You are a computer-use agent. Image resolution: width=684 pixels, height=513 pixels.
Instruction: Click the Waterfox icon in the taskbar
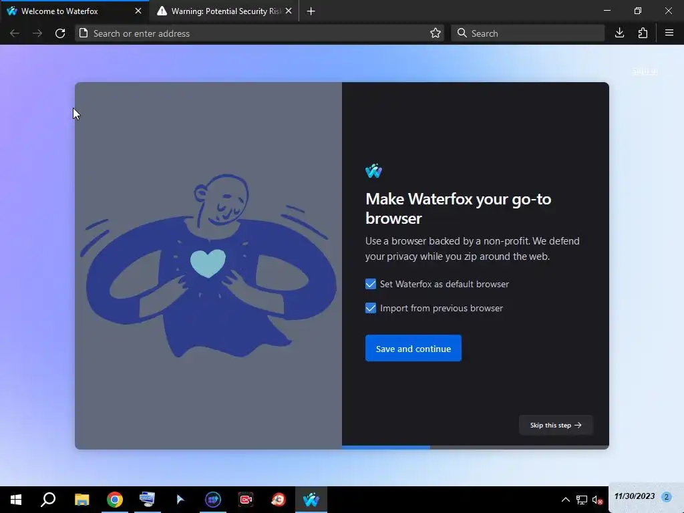(x=311, y=500)
